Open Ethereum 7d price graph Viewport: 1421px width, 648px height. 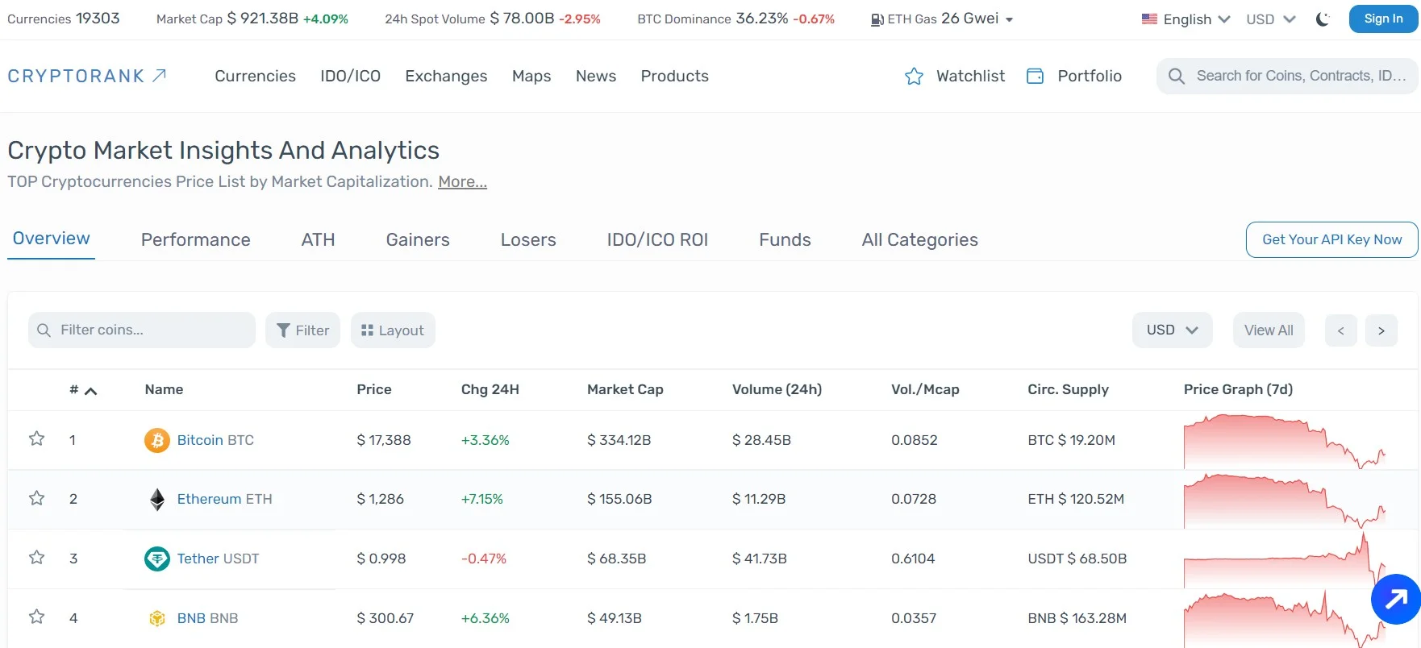click(x=1285, y=501)
